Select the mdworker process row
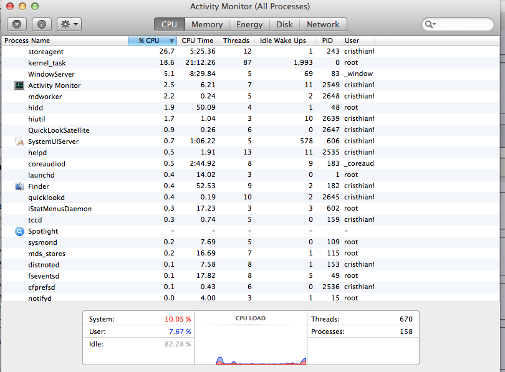Screen dimensions: 505x372 [251, 97]
